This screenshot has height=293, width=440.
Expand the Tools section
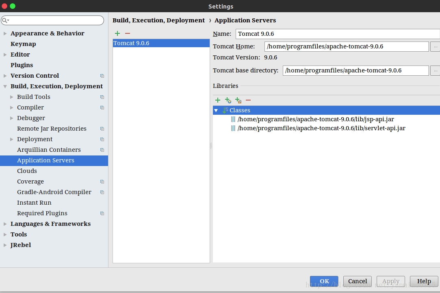(5, 234)
